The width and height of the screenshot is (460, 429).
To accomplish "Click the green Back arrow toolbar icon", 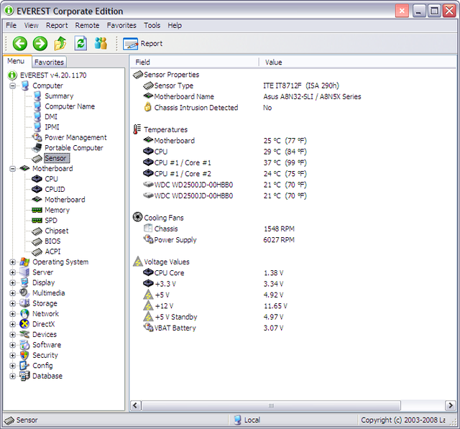I will (x=19, y=44).
